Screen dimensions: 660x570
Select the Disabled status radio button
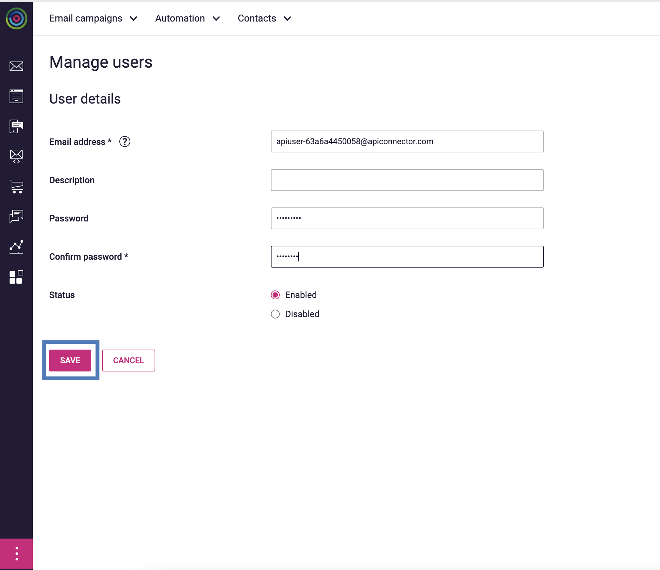pyautogui.click(x=275, y=314)
